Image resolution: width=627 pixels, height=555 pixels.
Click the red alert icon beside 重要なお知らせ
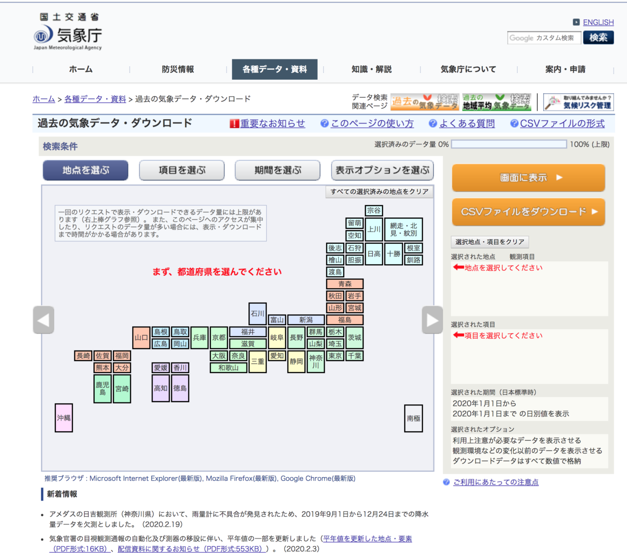(x=234, y=123)
